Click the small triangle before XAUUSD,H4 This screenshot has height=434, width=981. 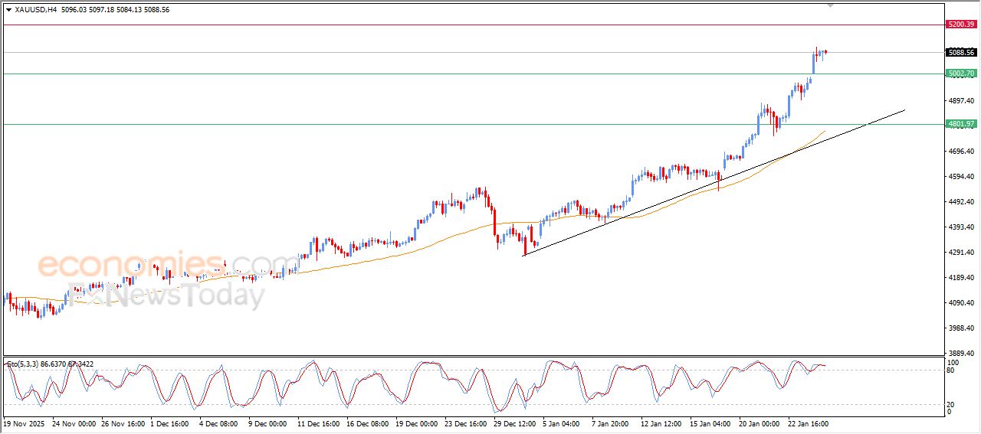[8, 10]
